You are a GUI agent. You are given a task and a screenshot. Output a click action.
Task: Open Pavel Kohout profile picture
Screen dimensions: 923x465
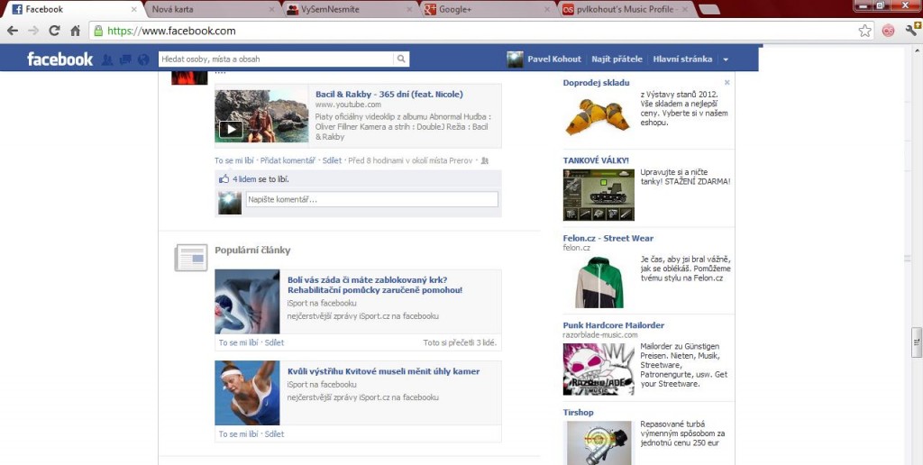tap(515, 59)
